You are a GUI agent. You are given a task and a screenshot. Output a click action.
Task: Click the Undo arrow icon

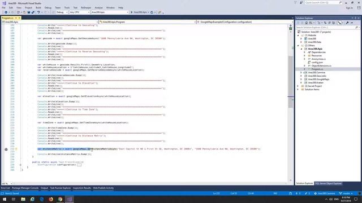click(38, 12)
